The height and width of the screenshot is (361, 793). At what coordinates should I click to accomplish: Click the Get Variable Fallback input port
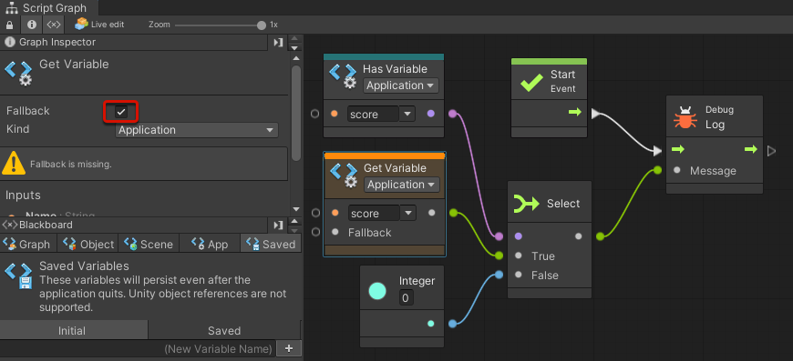(x=316, y=232)
